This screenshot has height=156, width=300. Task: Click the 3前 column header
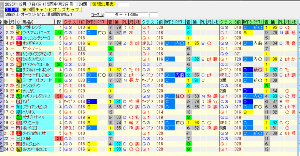pyautogui.click(x=238, y=22)
